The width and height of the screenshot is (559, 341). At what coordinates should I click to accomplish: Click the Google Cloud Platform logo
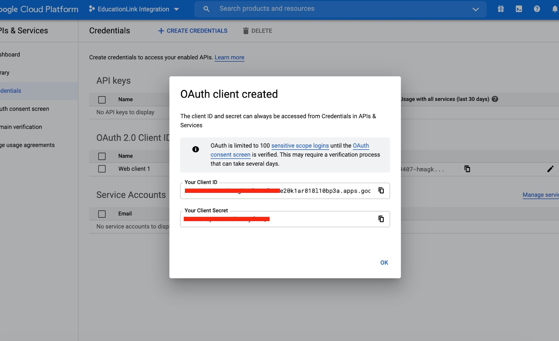(x=39, y=9)
